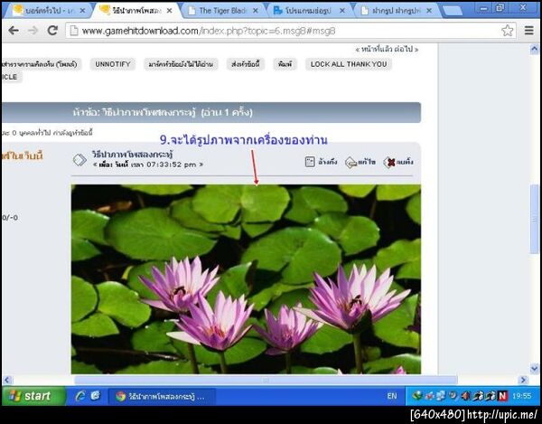Viewport: 542px width, 424px height.
Task: Open the Chrome menu icon
Action: pos(528,31)
